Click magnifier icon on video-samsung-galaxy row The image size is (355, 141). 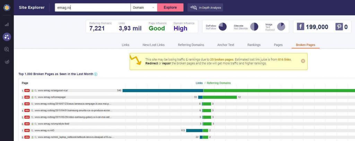click(x=32, y=117)
